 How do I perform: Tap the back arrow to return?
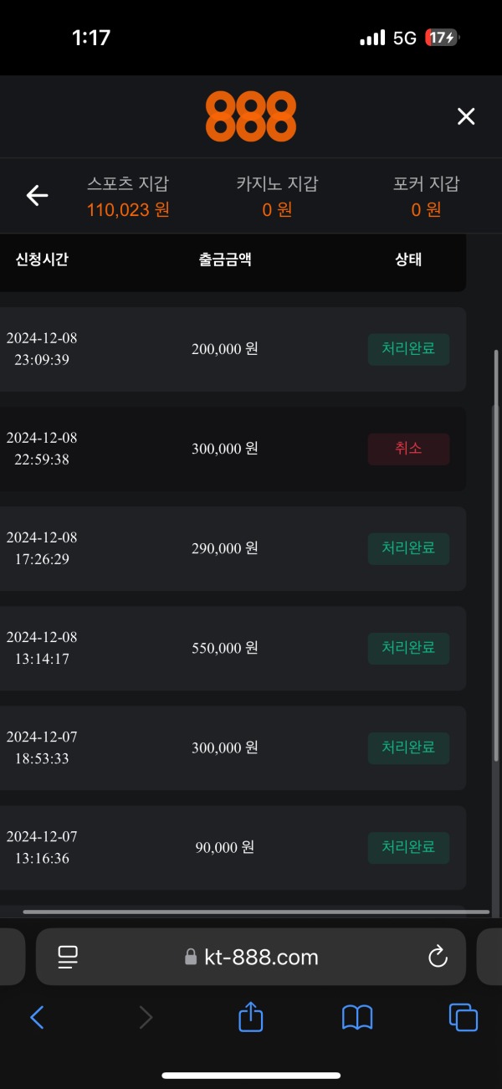[37, 195]
